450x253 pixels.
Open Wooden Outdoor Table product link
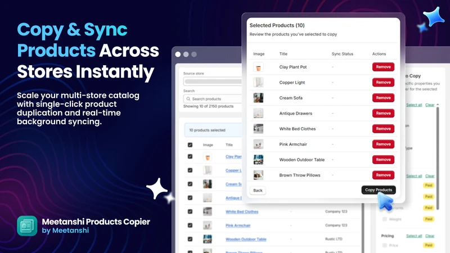point(246,240)
